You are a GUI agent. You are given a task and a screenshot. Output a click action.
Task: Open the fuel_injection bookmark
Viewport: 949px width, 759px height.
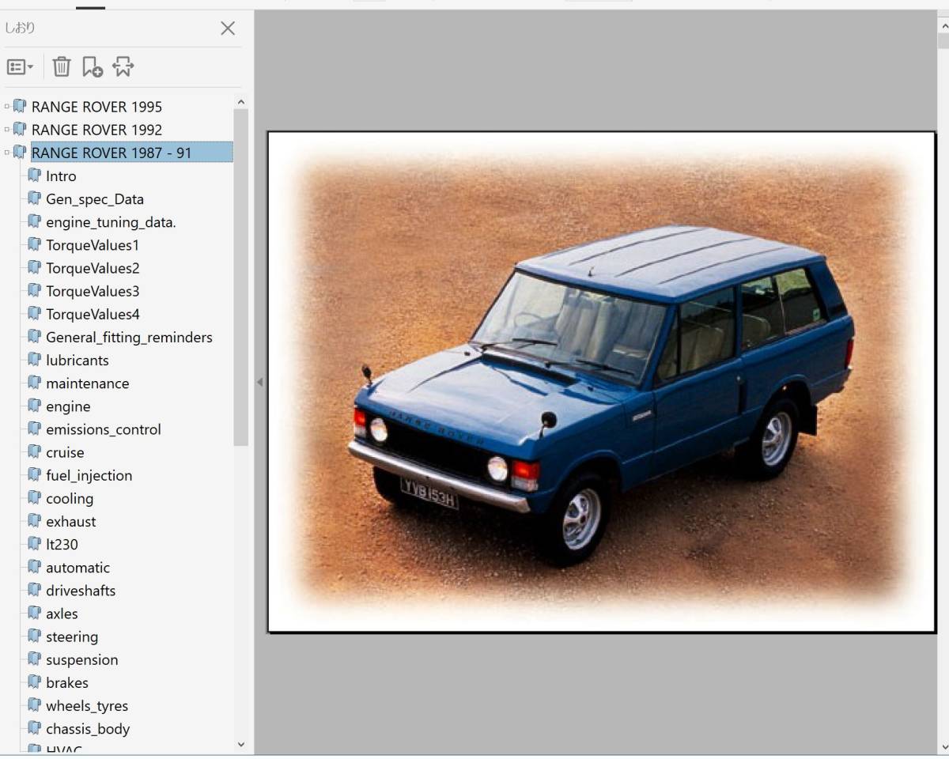pos(89,475)
